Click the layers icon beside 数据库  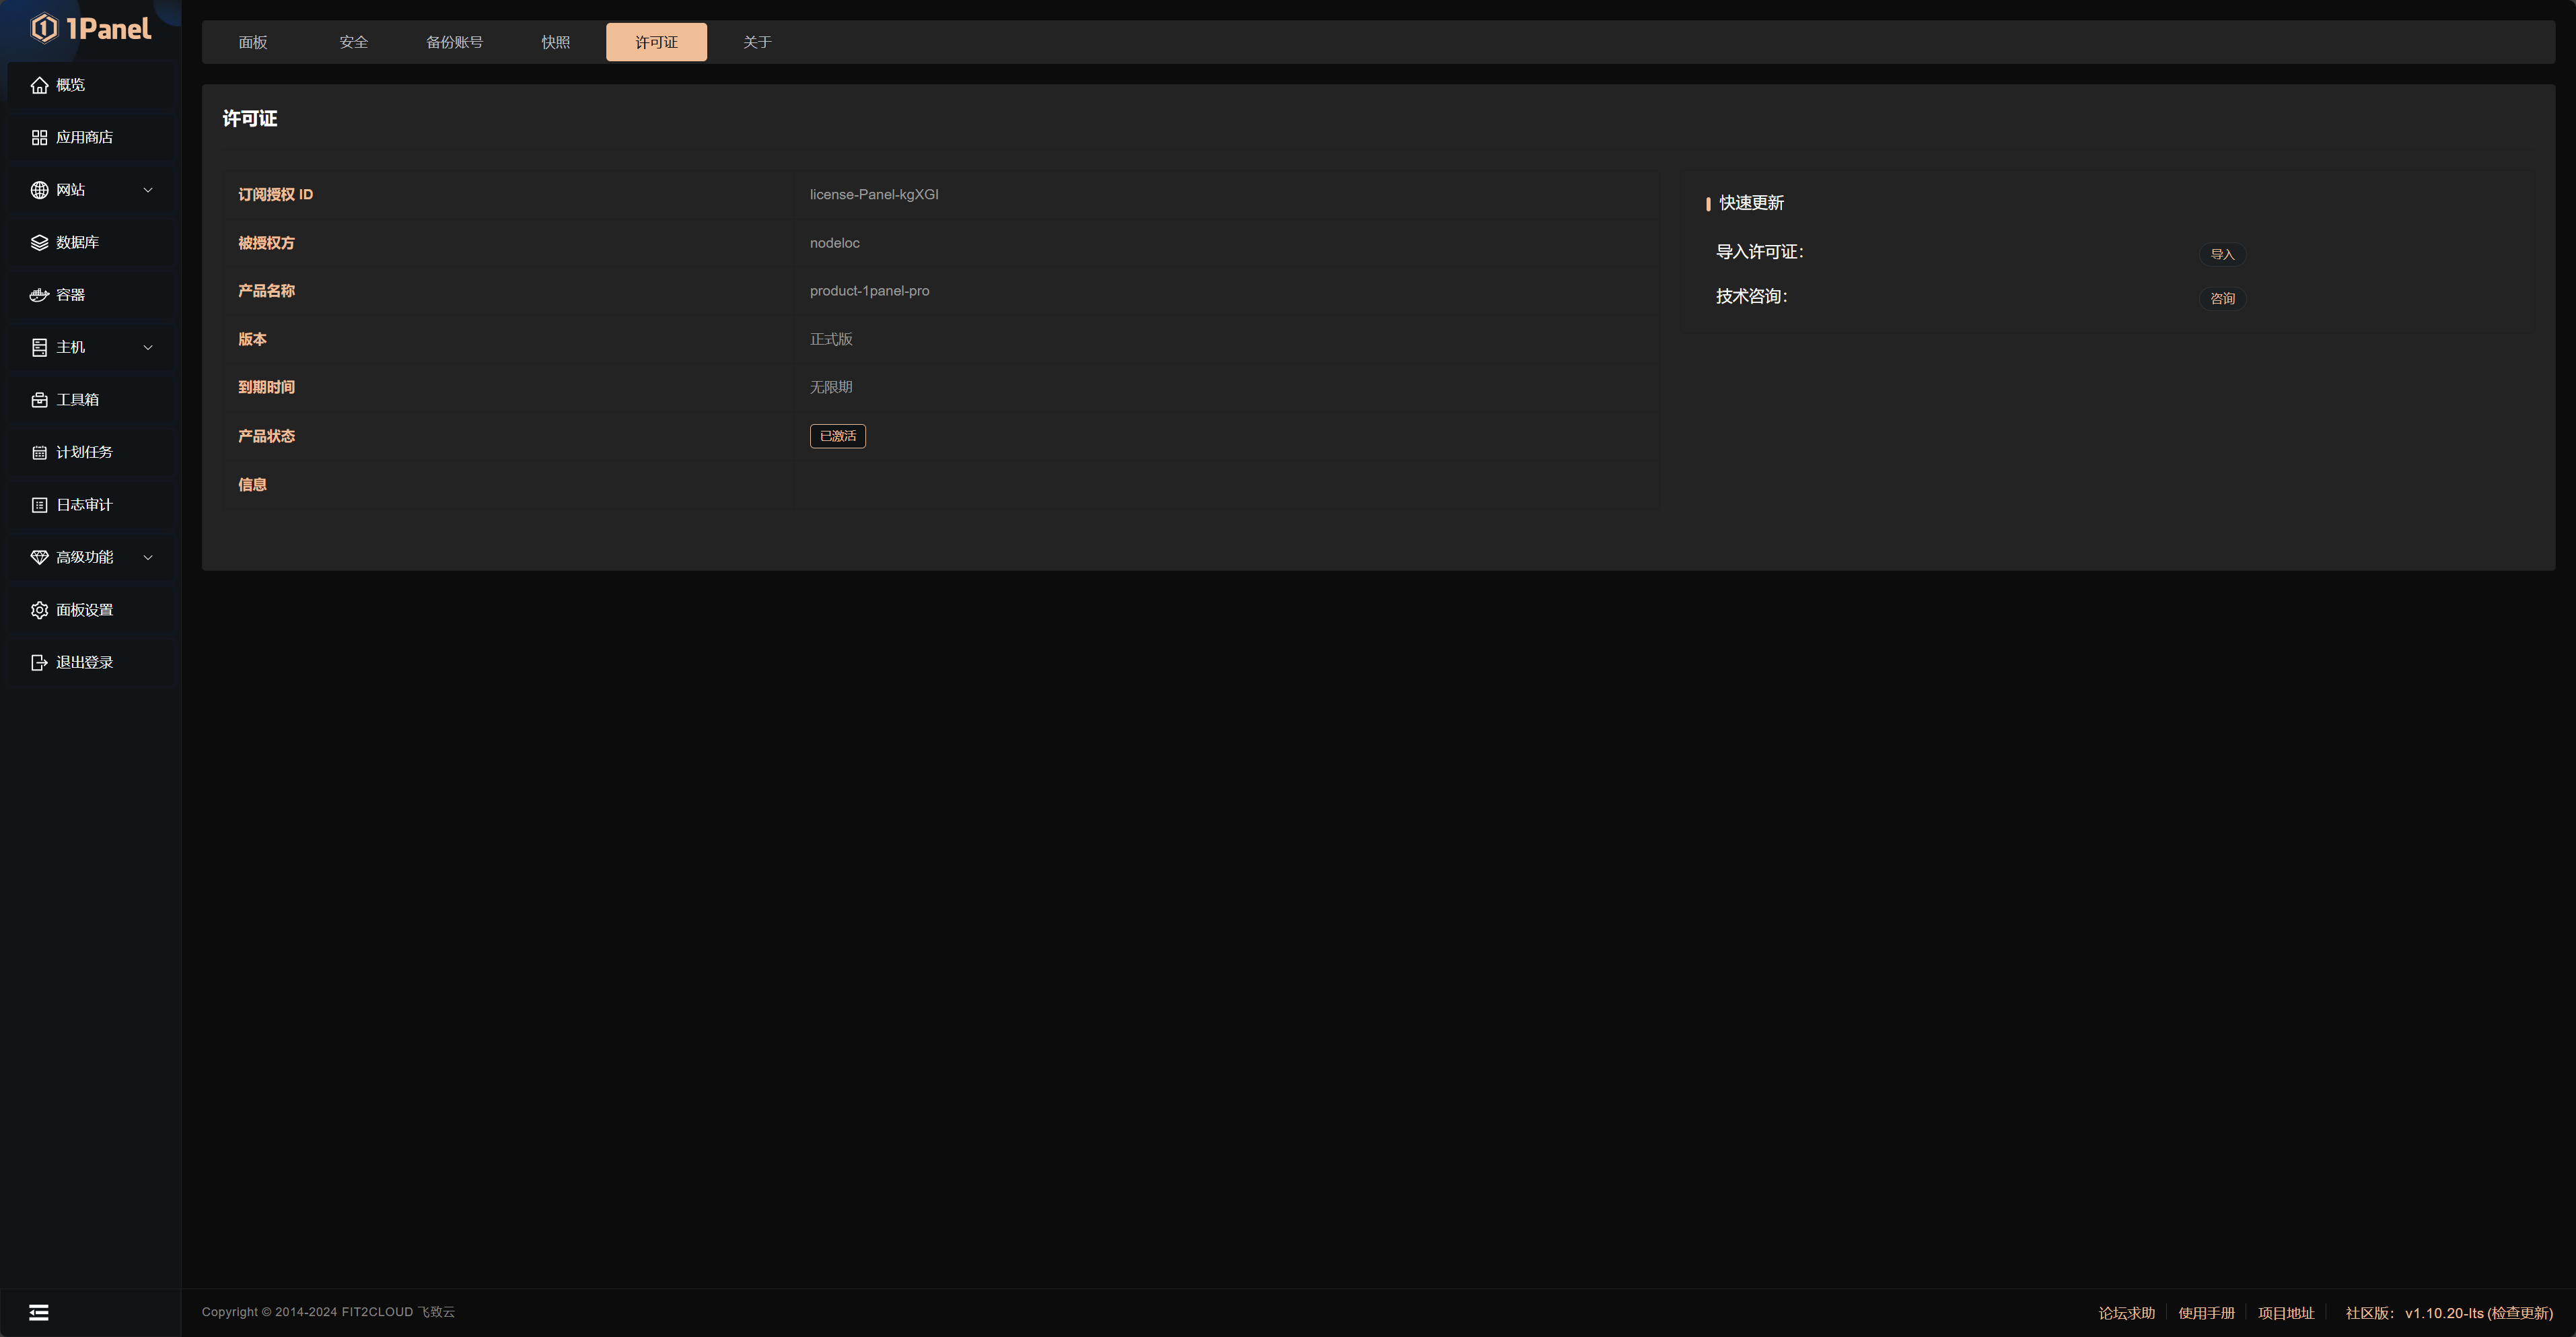click(39, 242)
